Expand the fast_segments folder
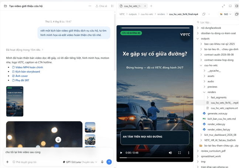This screenshot has width=239, height=168. pyautogui.click(x=208, y=97)
